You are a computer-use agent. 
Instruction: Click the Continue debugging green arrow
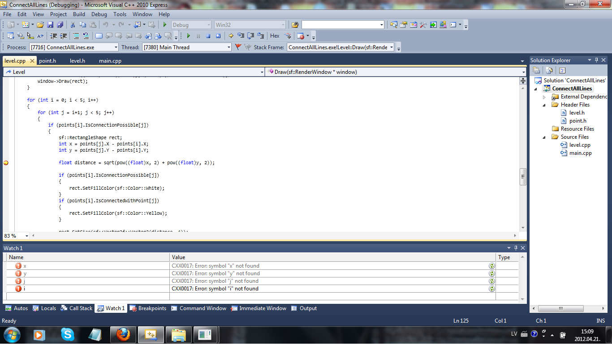[x=188, y=36]
